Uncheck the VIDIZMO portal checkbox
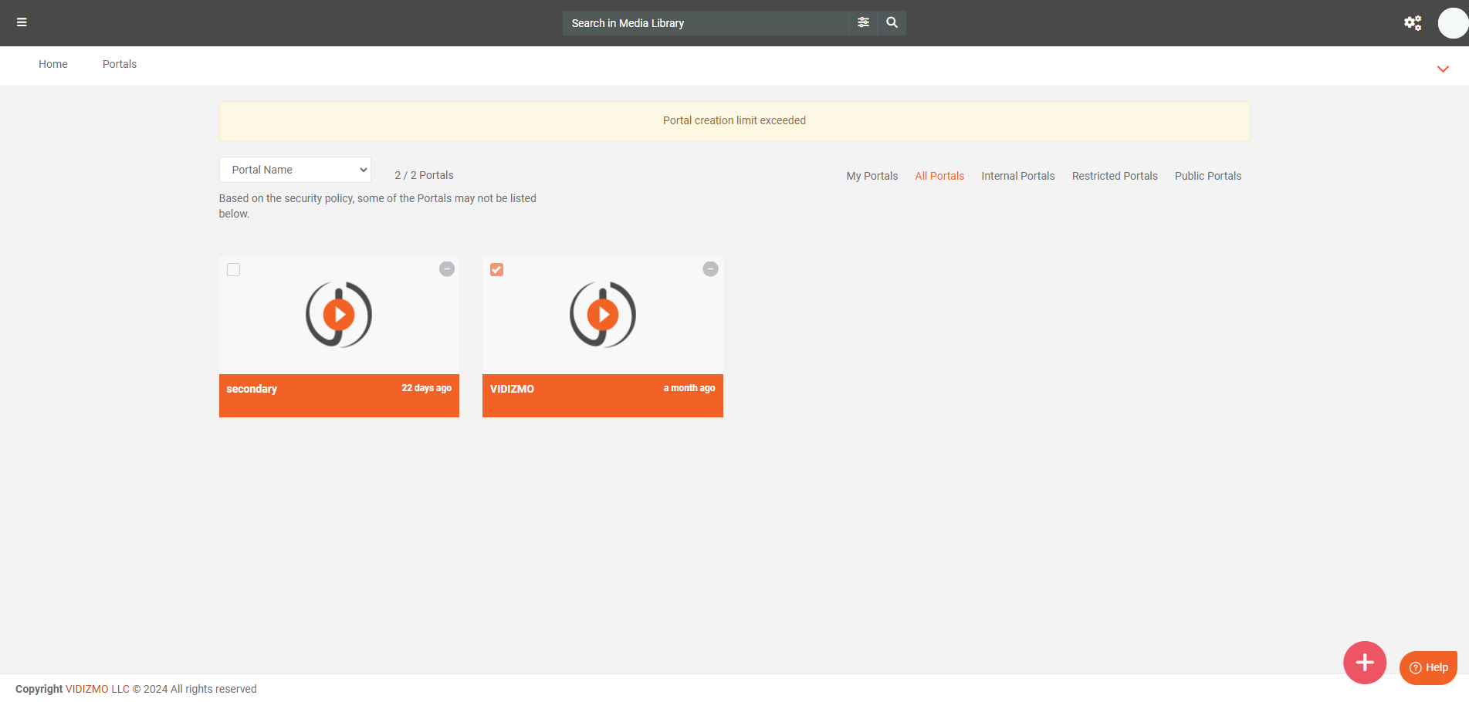This screenshot has height=702, width=1469. [497, 269]
